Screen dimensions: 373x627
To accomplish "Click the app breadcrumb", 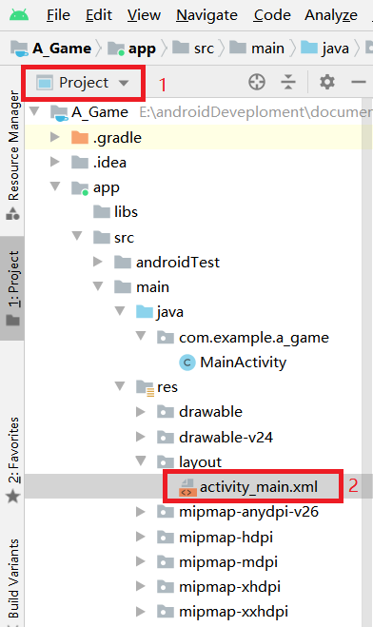I will pos(131,49).
